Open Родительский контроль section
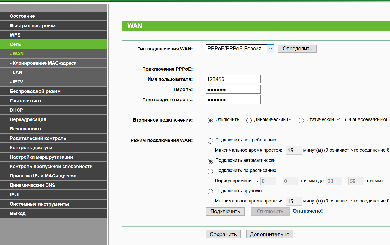 pyautogui.click(x=53, y=138)
